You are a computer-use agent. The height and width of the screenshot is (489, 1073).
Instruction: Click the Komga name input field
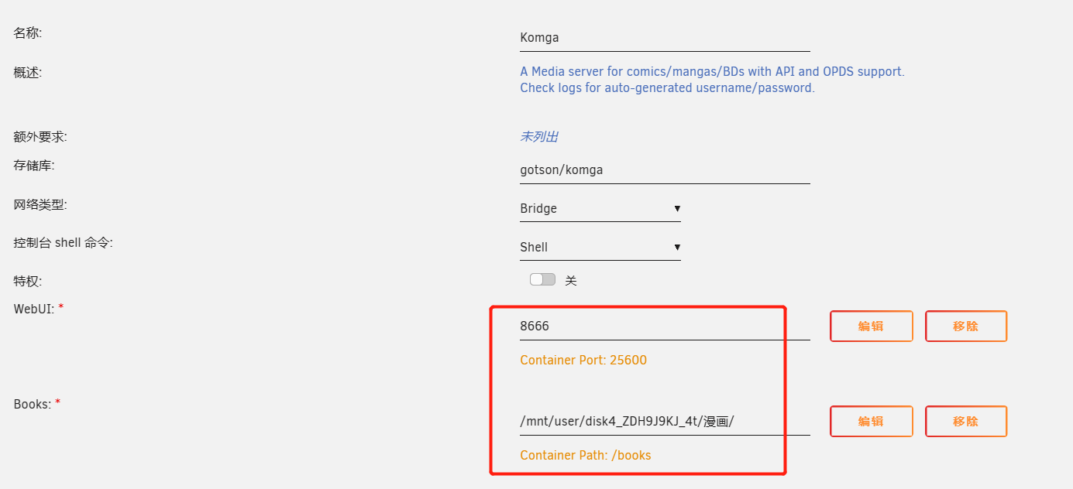664,37
